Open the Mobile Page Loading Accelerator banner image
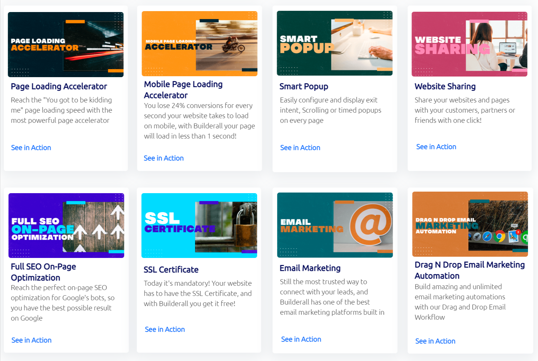Image resolution: width=538 pixels, height=361 pixels. pyautogui.click(x=200, y=44)
